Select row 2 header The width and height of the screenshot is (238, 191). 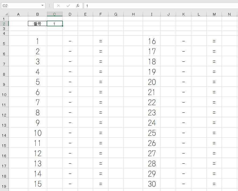click(4, 24)
